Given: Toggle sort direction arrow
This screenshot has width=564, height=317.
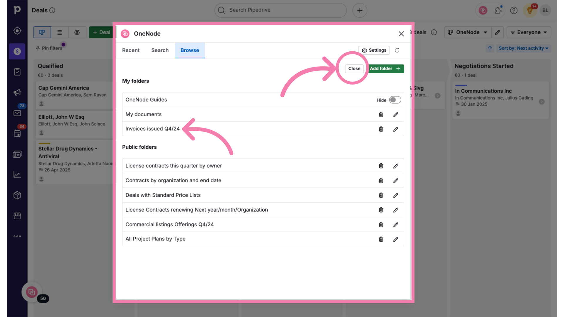Looking at the screenshot, I should (490, 48).
